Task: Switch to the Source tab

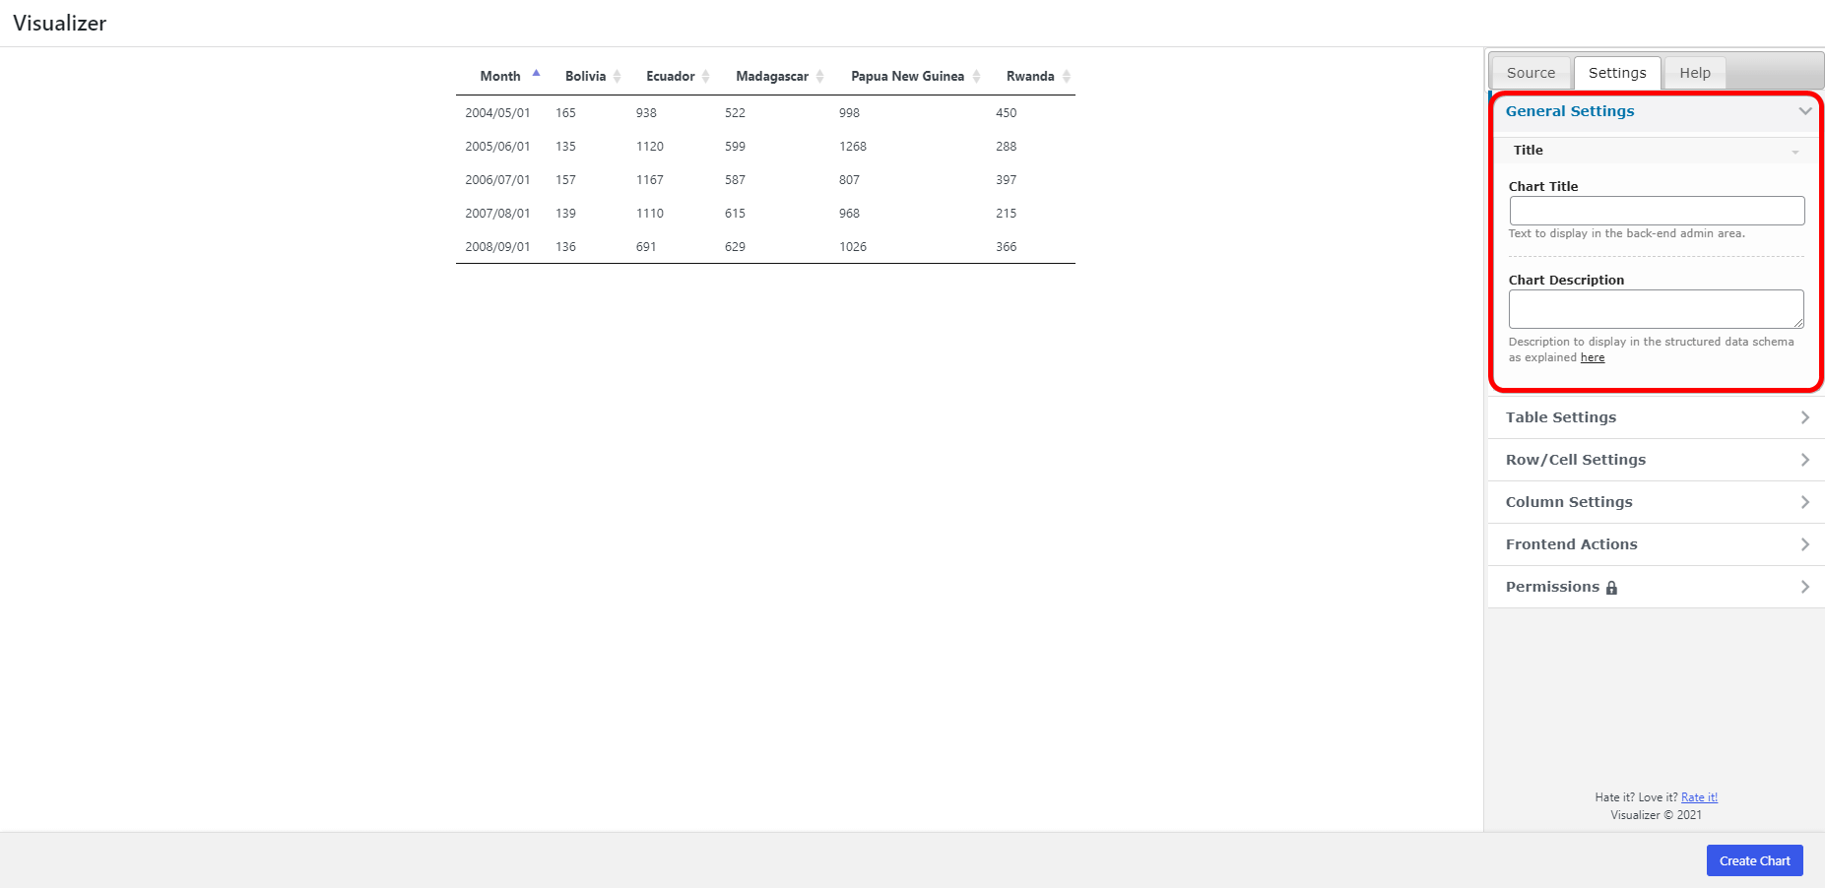Action: [x=1531, y=73]
